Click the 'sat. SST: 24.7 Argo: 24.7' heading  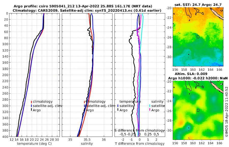198,5
